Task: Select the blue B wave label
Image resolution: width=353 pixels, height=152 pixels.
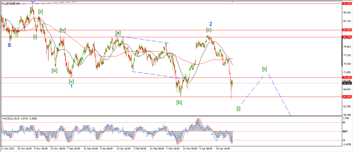Action: tap(9, 45)
